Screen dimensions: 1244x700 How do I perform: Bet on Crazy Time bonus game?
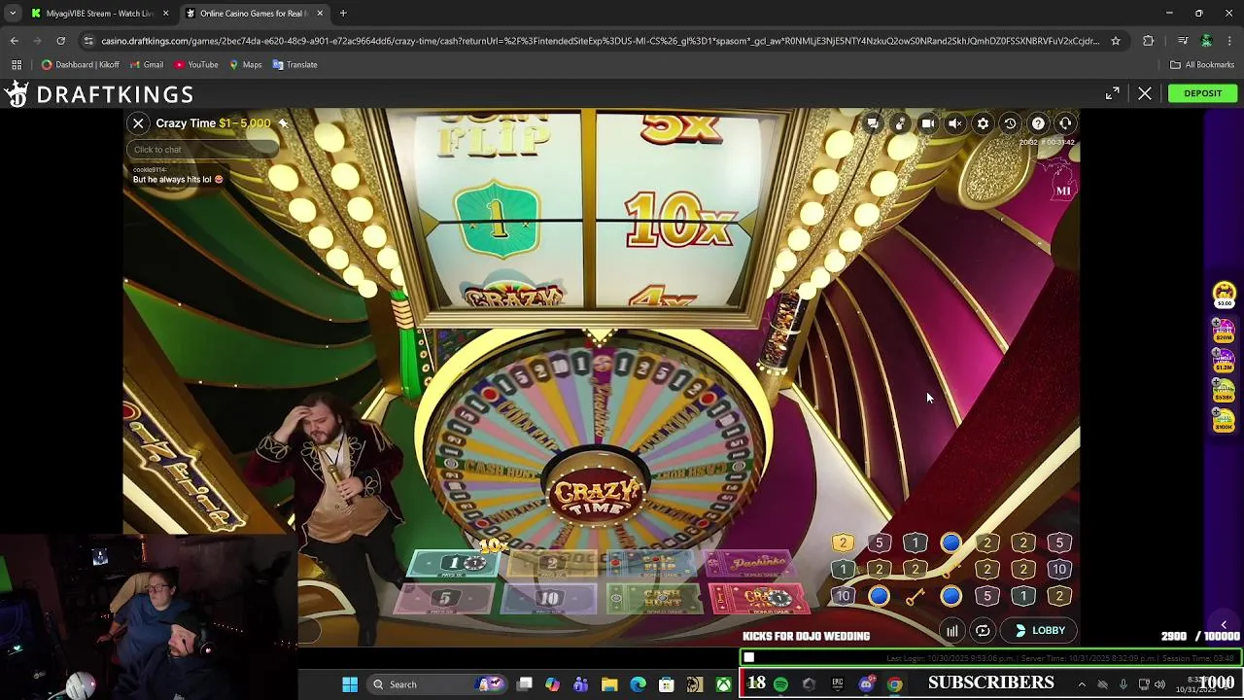761,599
